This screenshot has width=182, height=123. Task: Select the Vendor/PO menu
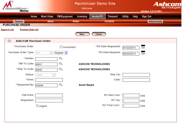[97, 16]
